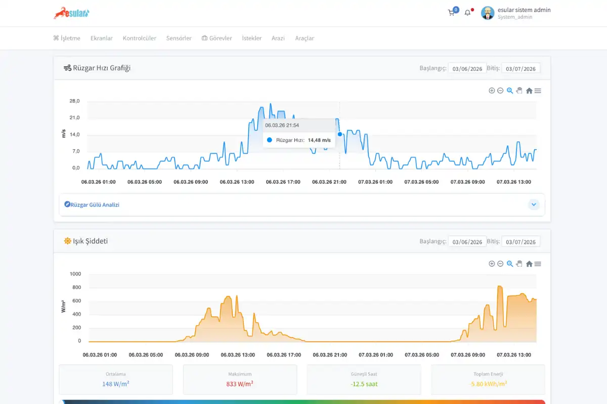Open the wind chart hamburger menu
Screen dimensions: 607x404
click(538, 91)
